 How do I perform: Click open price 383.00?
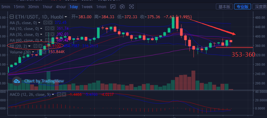tap(85, 17)
